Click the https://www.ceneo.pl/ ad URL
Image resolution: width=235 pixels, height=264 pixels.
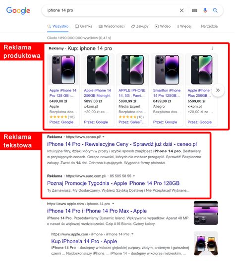pyautogui.click(x=83, y=137)
